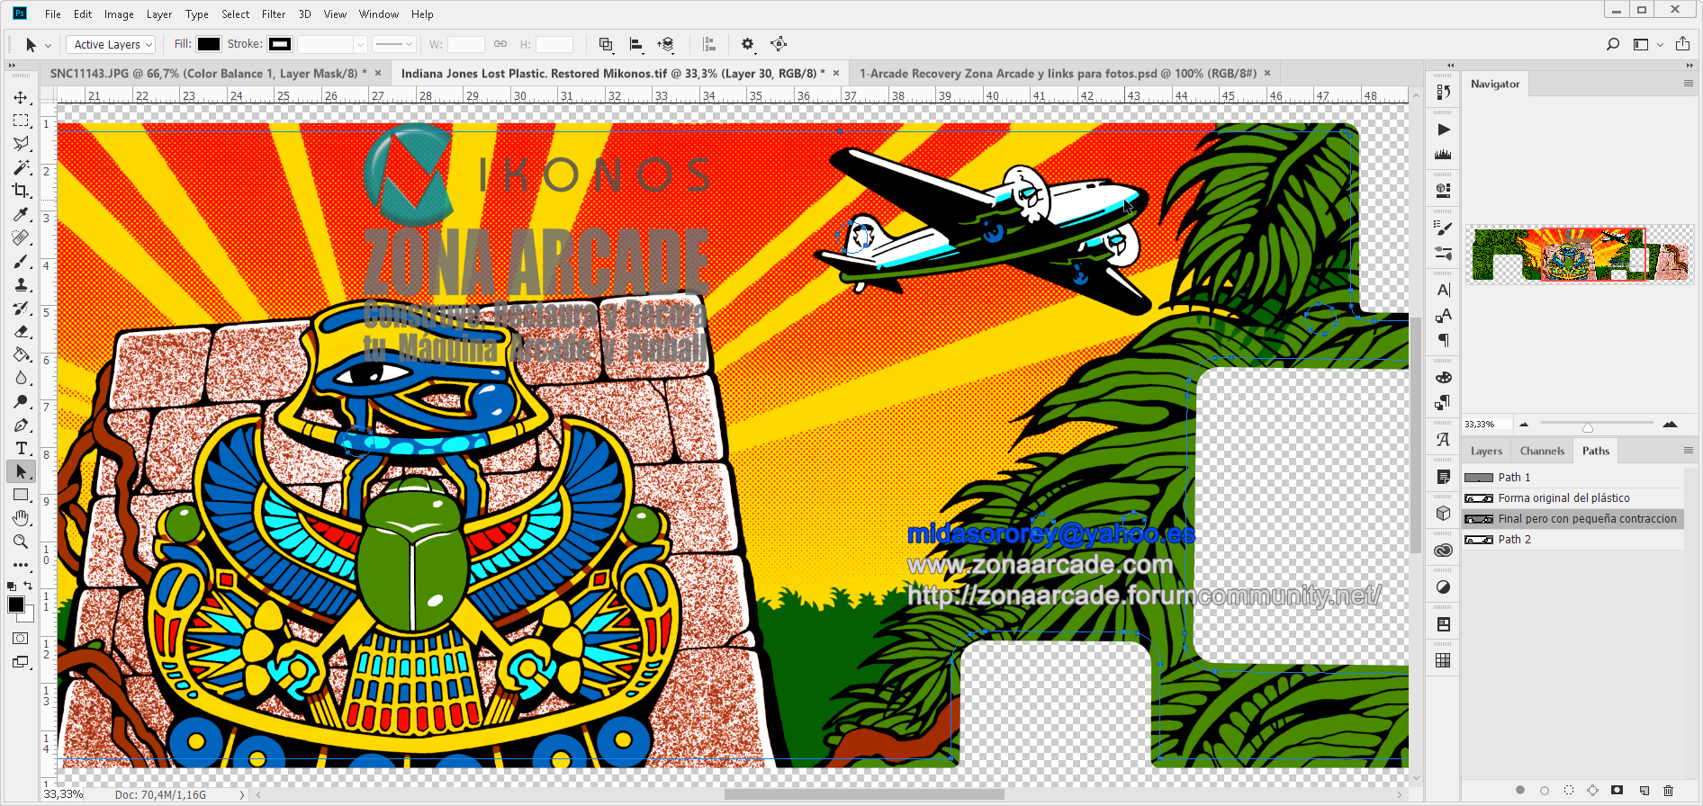The height and width of the screenshot is (806, 1703).
Task: Open the 3D panel cube icon
Action: click(x=1443, y=513)
